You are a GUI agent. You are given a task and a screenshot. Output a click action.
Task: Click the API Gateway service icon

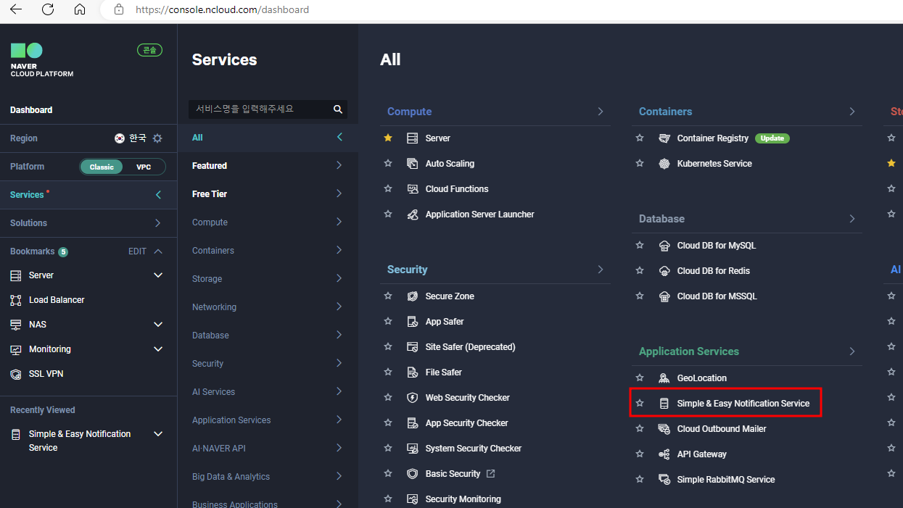664,454
